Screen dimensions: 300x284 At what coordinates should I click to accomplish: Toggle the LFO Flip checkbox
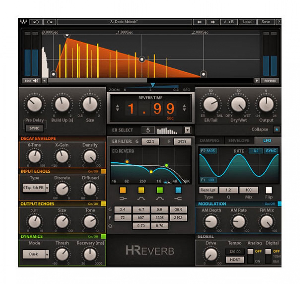(269, 190)
